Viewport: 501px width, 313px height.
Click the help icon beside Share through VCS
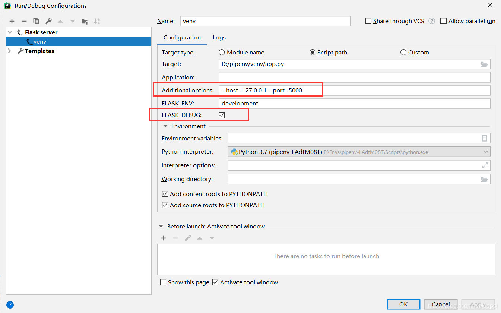click(x=432, y=21)
